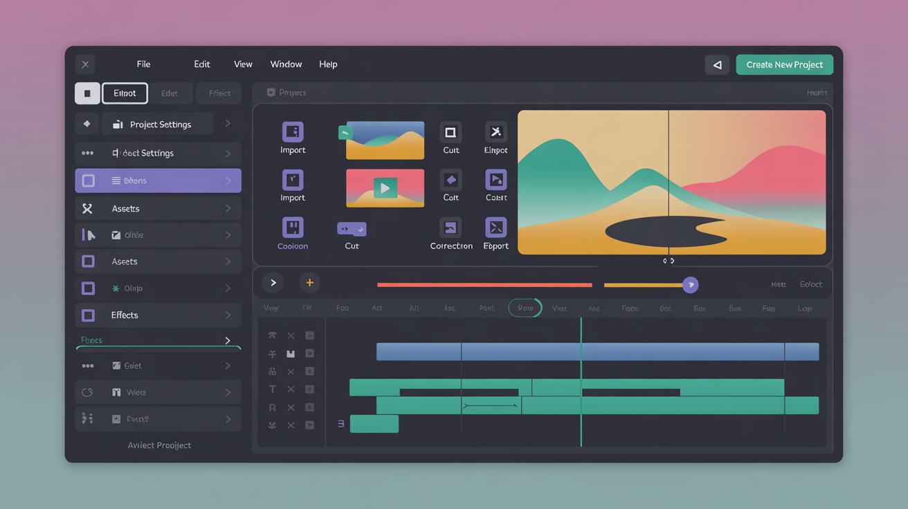Expand the Wiecs row chevron

click(x=228, y=392)
